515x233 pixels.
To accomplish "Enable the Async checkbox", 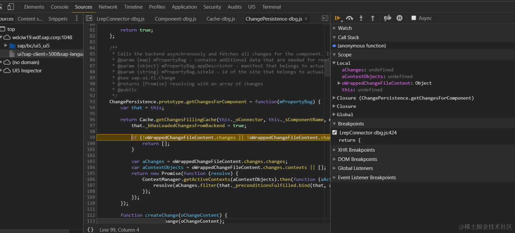I will 413,18.
